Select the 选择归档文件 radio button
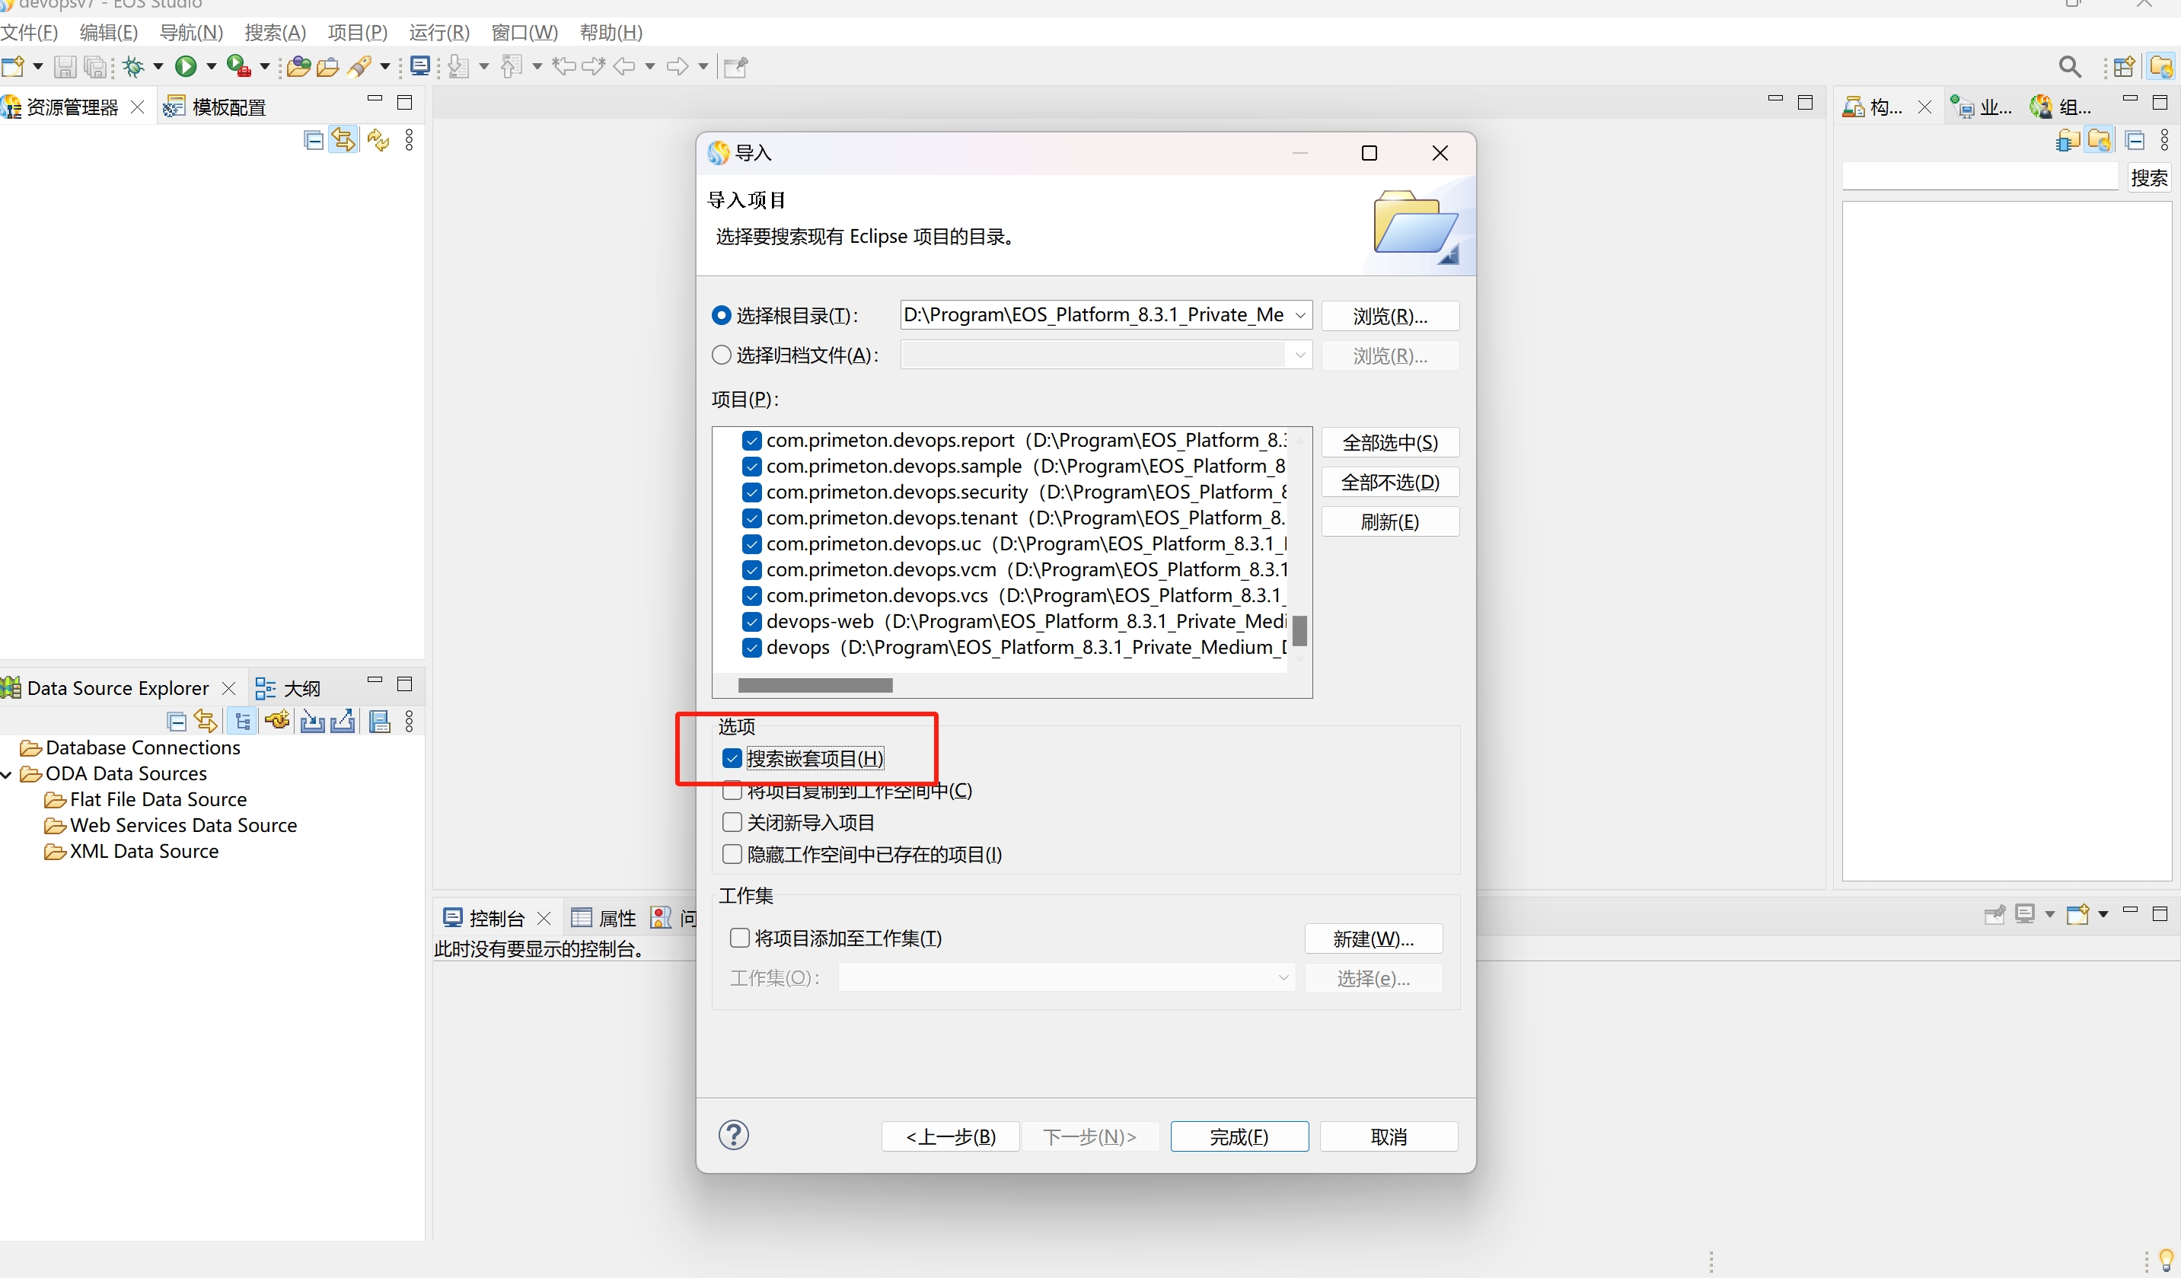 click(721, 355)
